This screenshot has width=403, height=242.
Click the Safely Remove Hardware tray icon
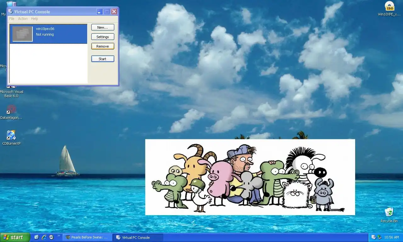(380, 237)
